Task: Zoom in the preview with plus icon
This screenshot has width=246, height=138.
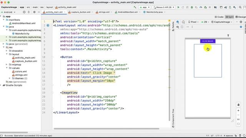Action: pos(238,110)
